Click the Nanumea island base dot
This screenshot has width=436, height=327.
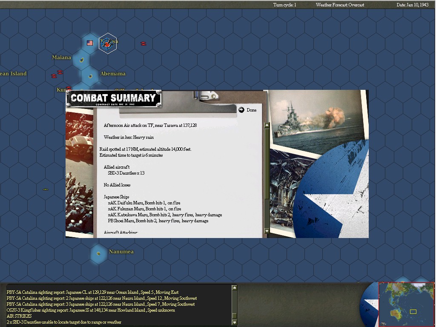(x=98, y=254)
